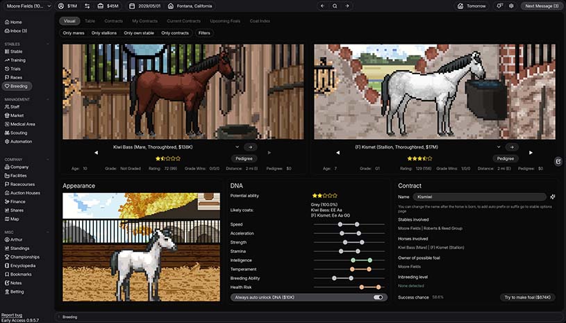Click the search magnifier icon

(x=335, y=6)
